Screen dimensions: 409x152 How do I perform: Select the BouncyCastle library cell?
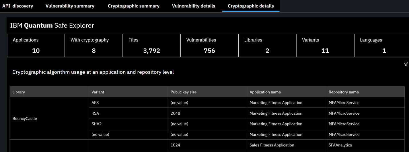25,118
